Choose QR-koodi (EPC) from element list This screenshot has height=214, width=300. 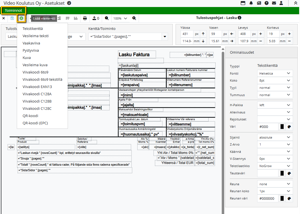click(35, 123)
